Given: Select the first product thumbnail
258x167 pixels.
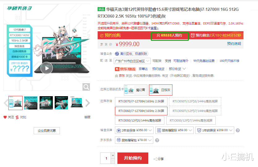Looking at the screenshot, I should coord(15,103).
